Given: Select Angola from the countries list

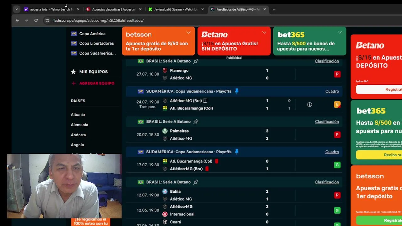Looking at the screenshot, I should tap(77, 145).
